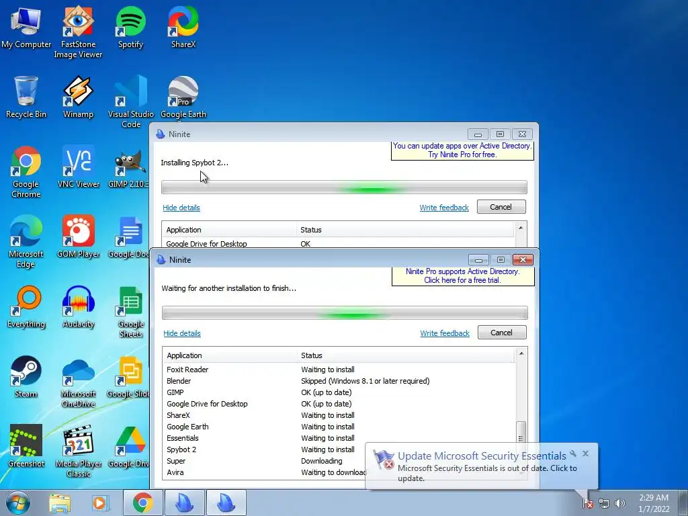The image size is (688, 516).
Task: Select the Audacity desktop shortcut
Action: 79,306
